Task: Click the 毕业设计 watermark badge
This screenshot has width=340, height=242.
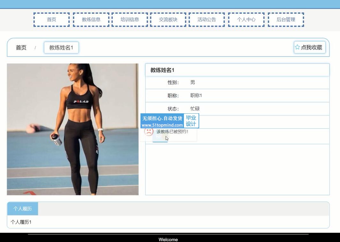Action: point(191,121)
